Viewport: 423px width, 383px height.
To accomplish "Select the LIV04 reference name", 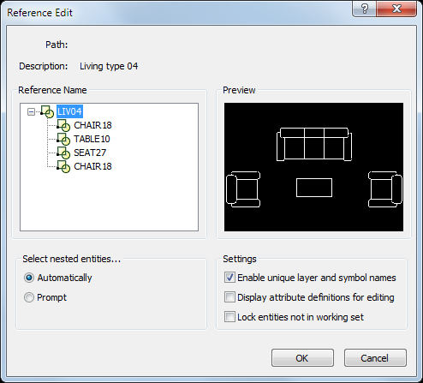I will pos(69,111).
